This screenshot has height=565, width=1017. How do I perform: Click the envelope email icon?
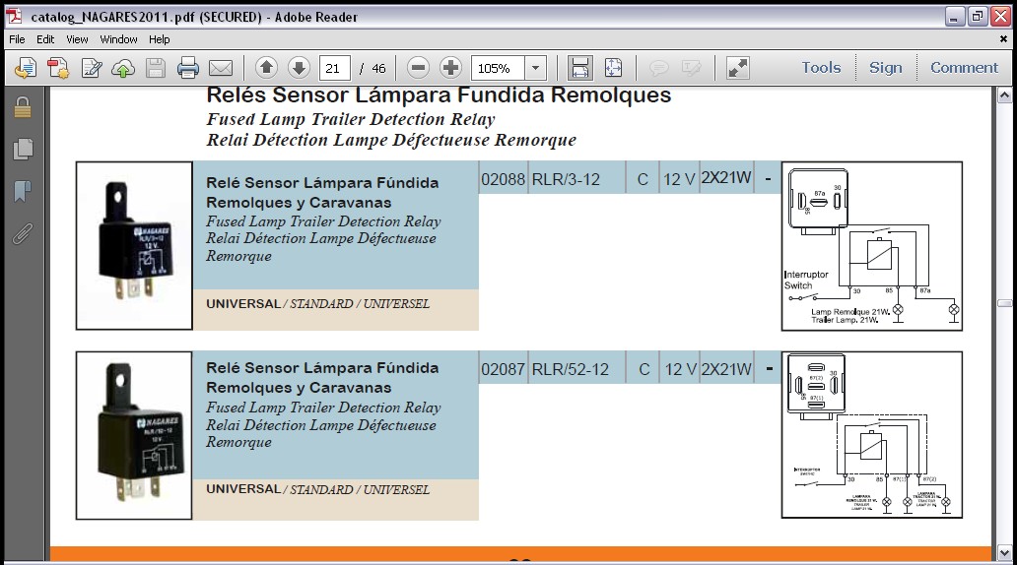click(221, 68)
